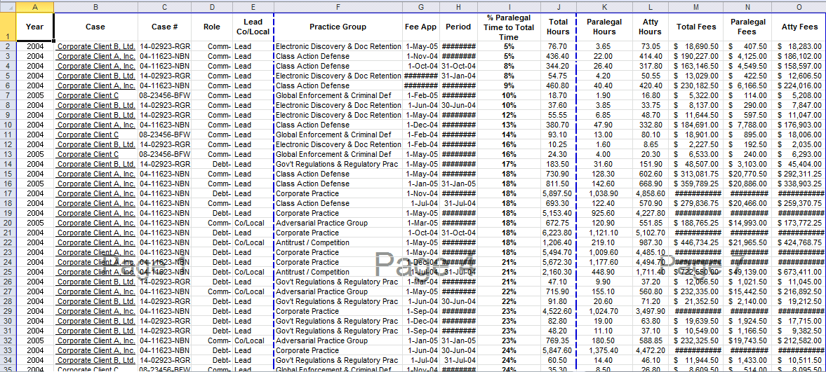826x372 pixels.
Task: Click the 'Paralegal Hours' header cell
Action: (604, 27)
